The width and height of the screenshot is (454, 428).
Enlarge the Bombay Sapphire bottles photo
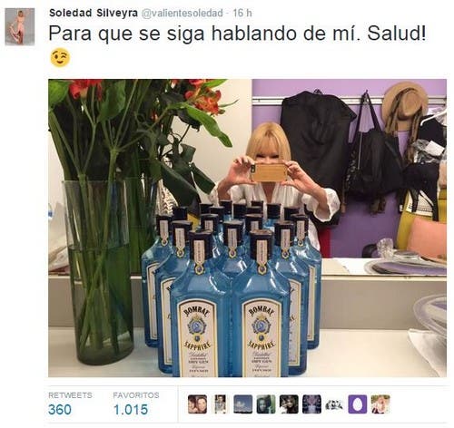coord(247,228)
